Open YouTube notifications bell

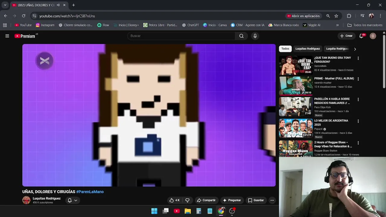(x=361, y=36)
